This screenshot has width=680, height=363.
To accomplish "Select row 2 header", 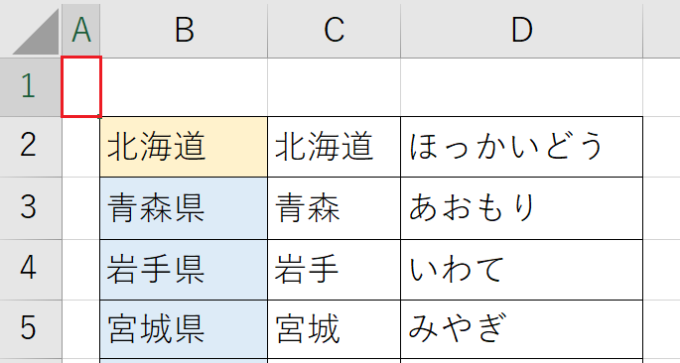I will click(31, 147).
